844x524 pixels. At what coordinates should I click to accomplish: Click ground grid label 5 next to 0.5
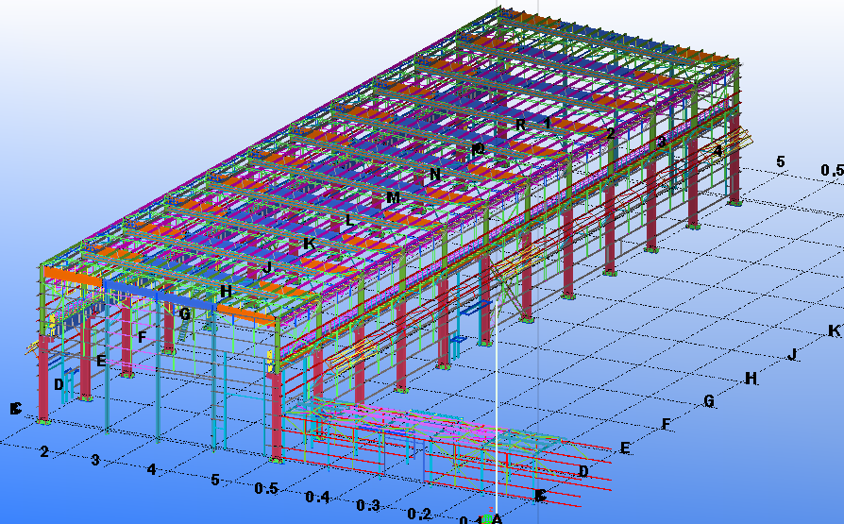(x=215, y=480)
